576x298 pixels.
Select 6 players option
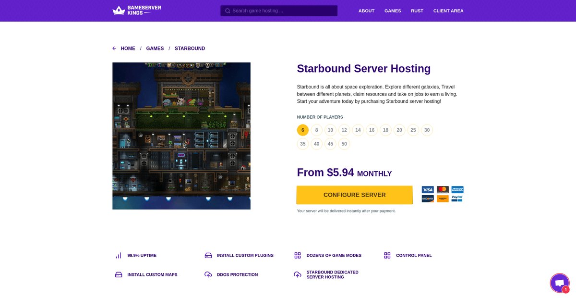[x=303, y=130]
